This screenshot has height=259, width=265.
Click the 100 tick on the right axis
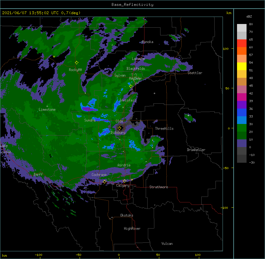point(226,49)
